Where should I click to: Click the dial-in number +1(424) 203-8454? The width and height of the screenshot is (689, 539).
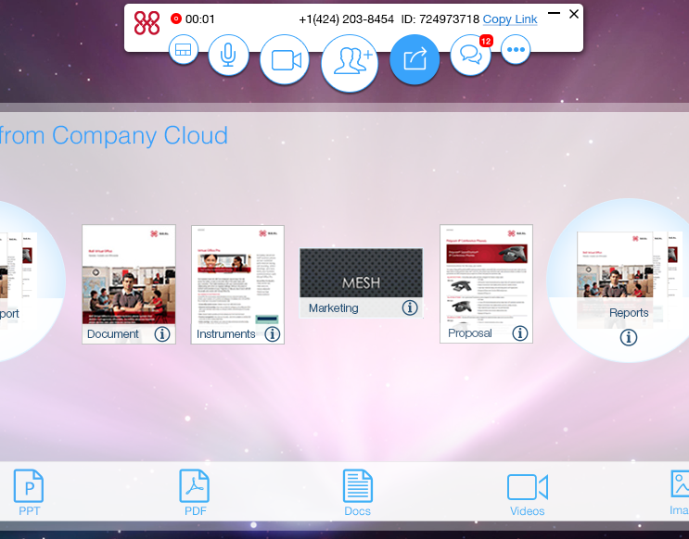(346, 19)
